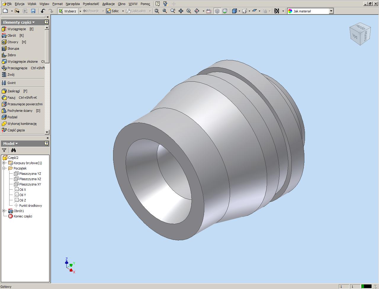Image resolution: width=379 pixels, height=289 pixels.
Task: Collapse the Początek folder node
Action: (x=4, y=168)
